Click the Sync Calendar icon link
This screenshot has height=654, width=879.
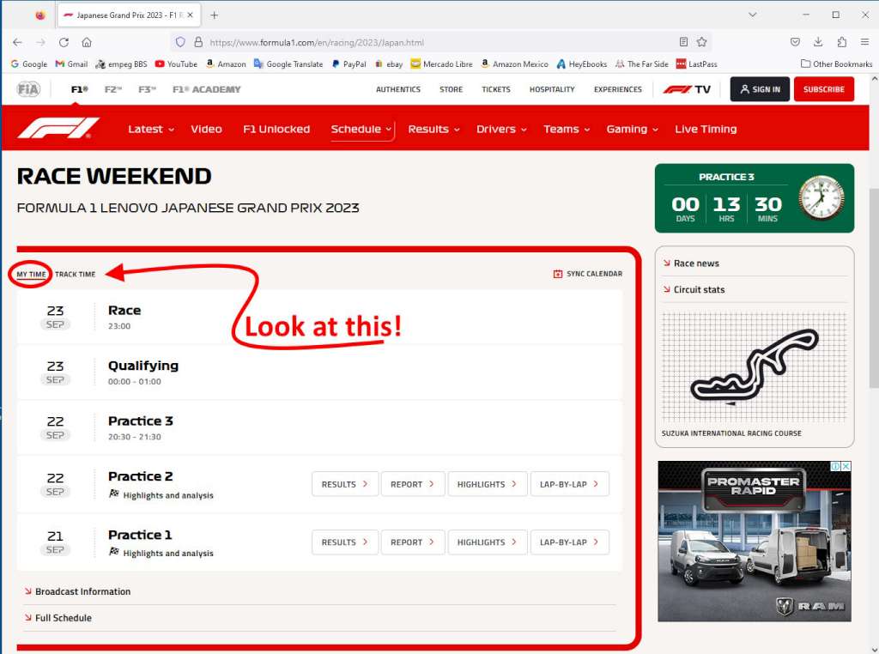pos(587,274)
